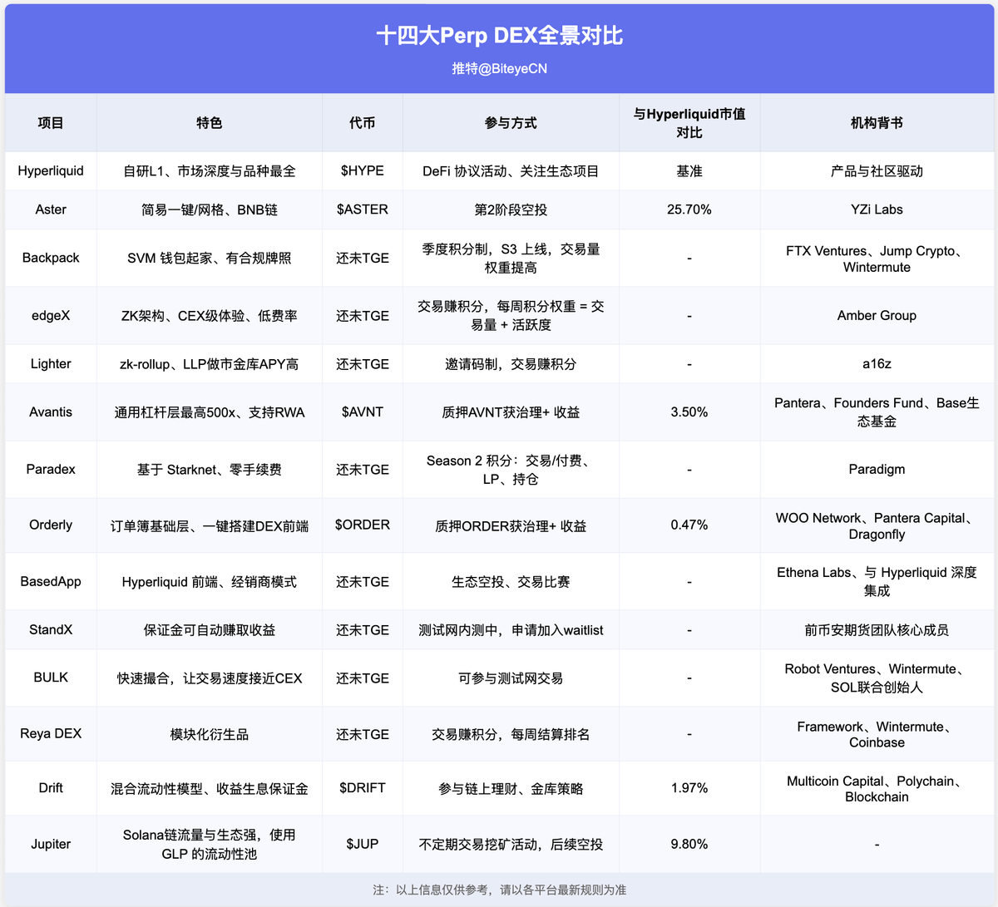Click the $DRIFT token symbol
The height and width of the screenshot is (907, 998).
coord(362,788)
